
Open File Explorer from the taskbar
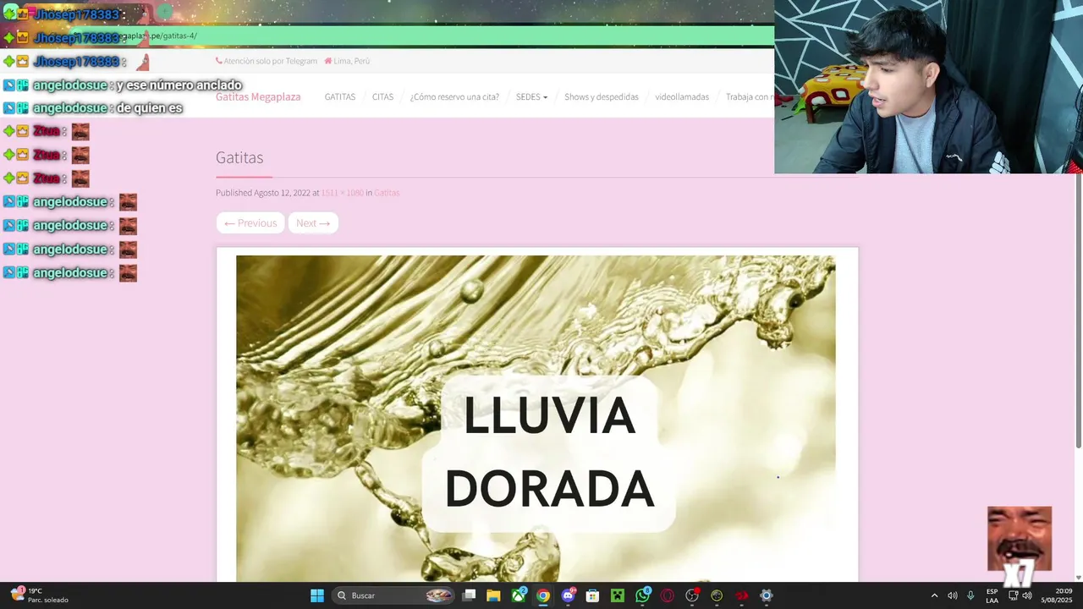(493, 595)
